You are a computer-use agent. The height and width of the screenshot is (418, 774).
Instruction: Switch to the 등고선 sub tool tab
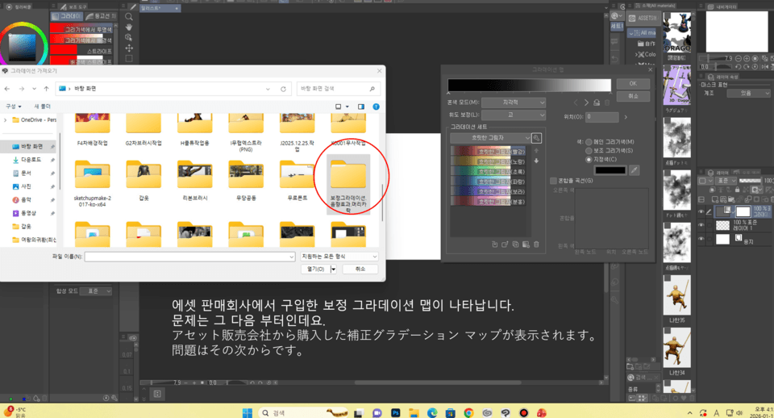pyautogui.click(x=100, y=16)
